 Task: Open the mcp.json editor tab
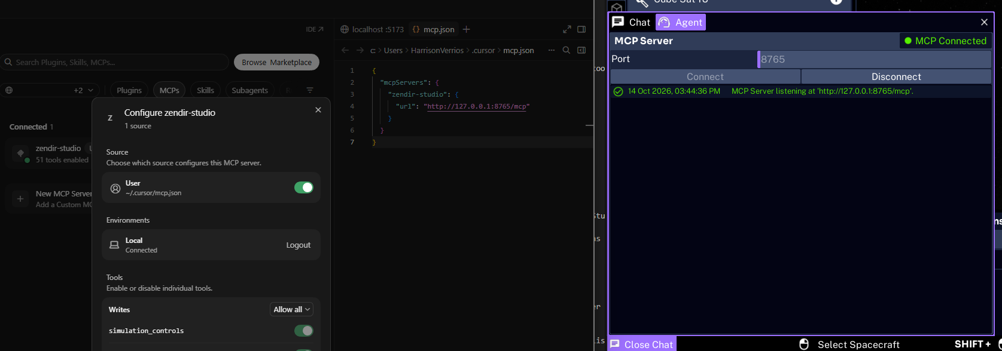pyautogui.click(x=434, y=29)
